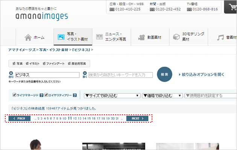Open help icon beside ライツマネージド
The width and height of the screenshot is (237, 150).
point(41,95)
